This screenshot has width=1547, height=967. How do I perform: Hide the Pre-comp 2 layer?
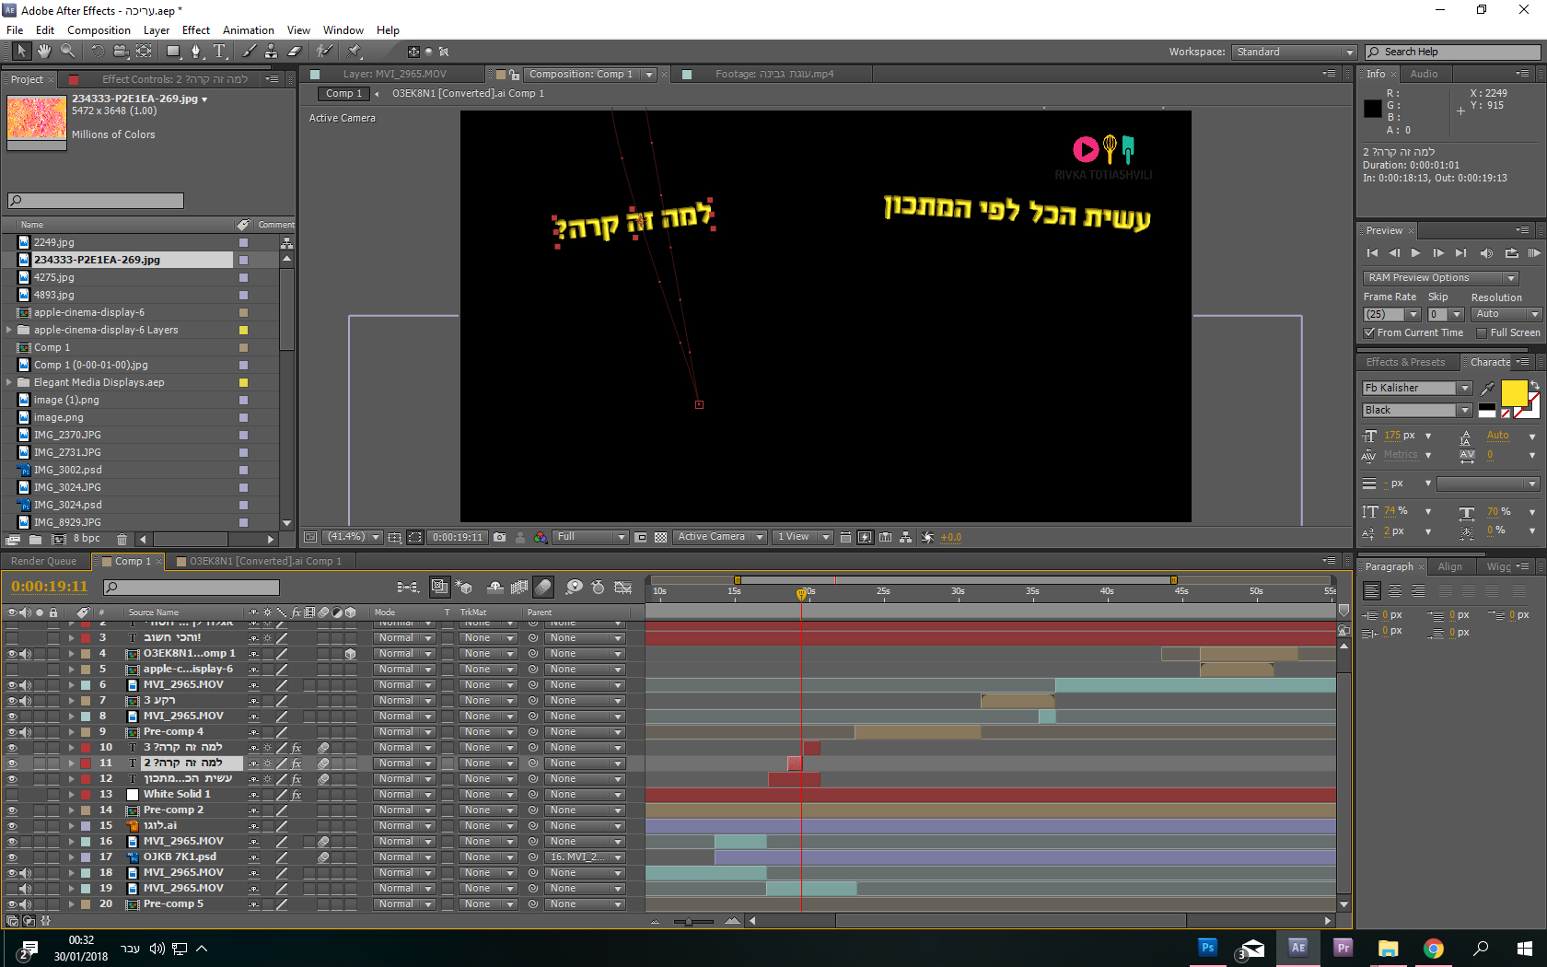point(12,810)
